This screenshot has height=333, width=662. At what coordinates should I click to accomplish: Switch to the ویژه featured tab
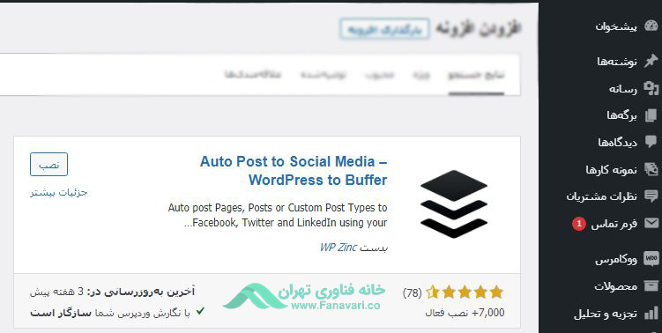coord(421,75)
